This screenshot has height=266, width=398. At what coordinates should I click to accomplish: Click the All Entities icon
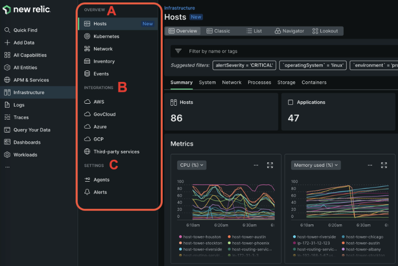pyautogui.click(x=7, y=67)
